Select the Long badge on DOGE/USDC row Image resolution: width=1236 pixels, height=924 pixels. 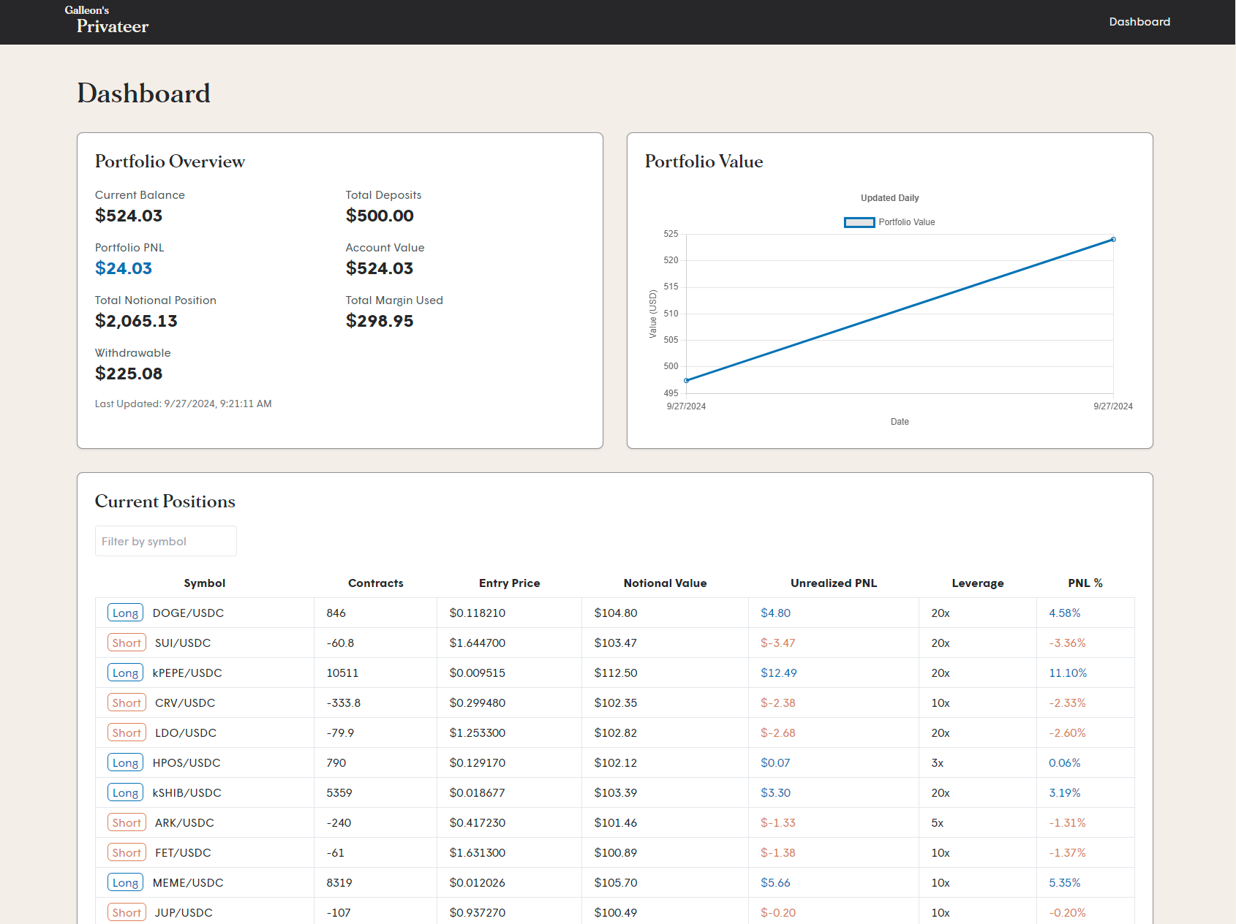click(125, 613)
